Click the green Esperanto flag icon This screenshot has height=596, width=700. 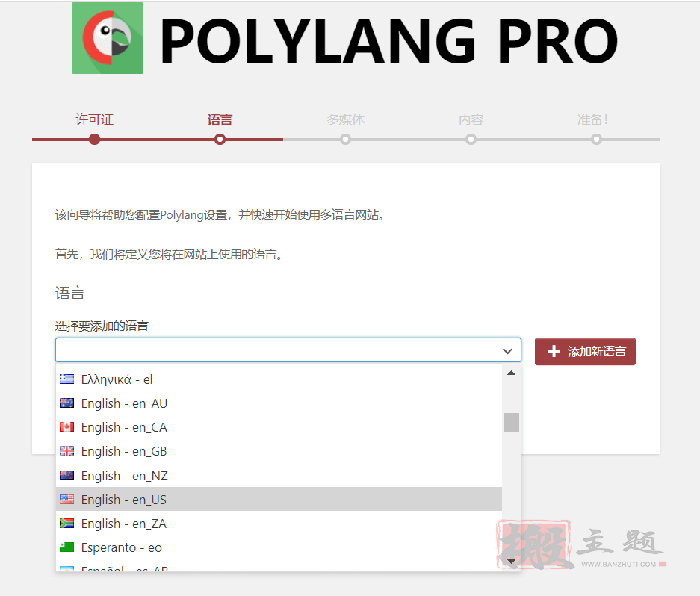pyautogui.click(x=67, y=547)
